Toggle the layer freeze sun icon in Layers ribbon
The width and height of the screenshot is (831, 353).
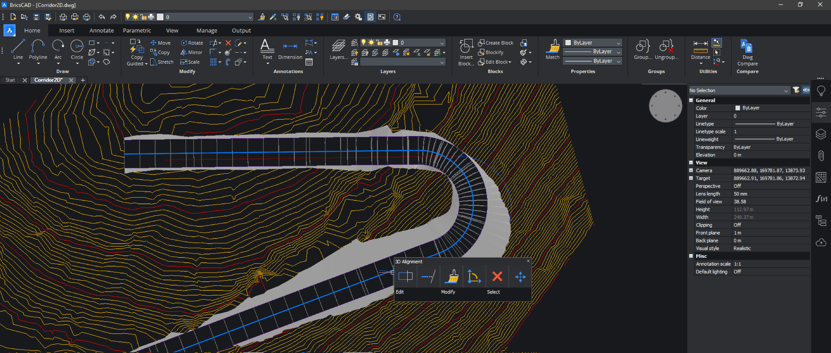click(x=371, y=43)
